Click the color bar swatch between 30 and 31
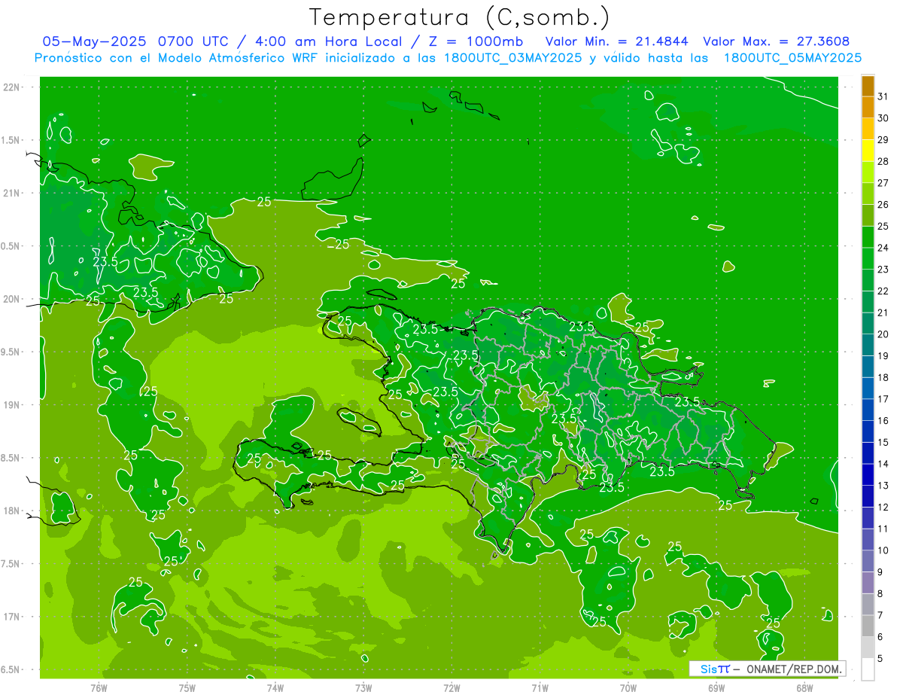This screenshot has width=903, height=698. [x=868, y=108]
